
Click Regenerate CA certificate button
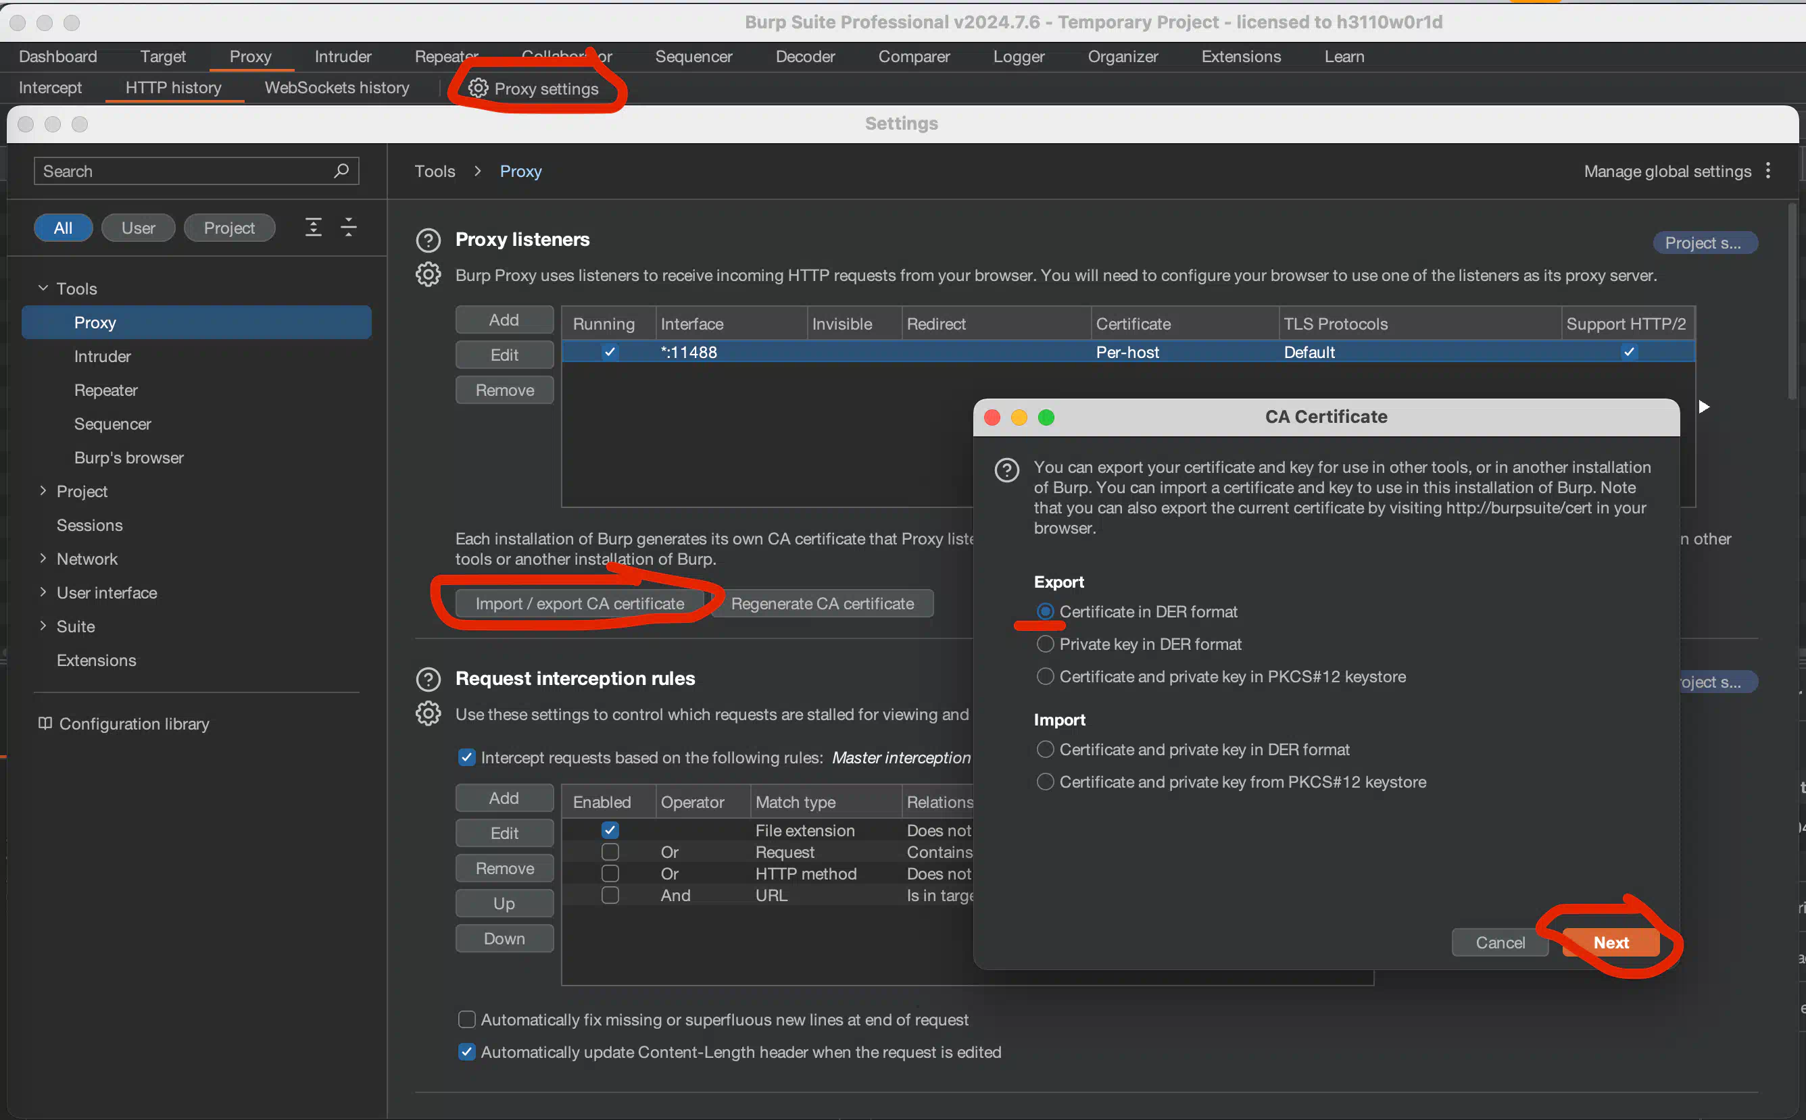[823, 604]
